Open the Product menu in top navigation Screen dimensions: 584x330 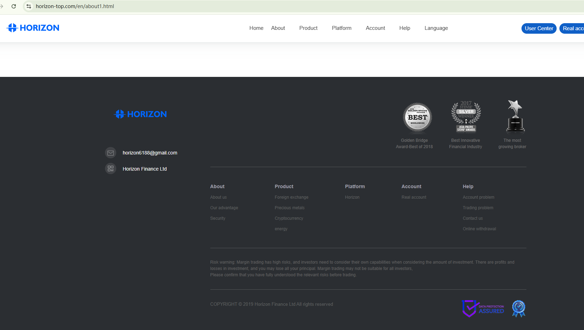coord(308,28)
